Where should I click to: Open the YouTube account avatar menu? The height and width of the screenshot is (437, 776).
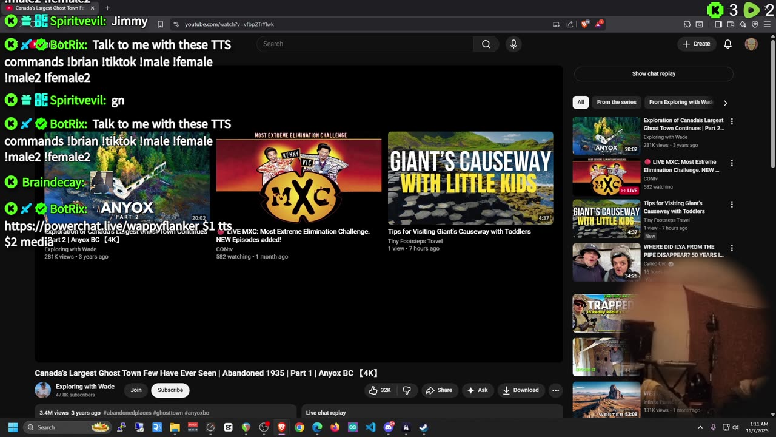[751, 44]
